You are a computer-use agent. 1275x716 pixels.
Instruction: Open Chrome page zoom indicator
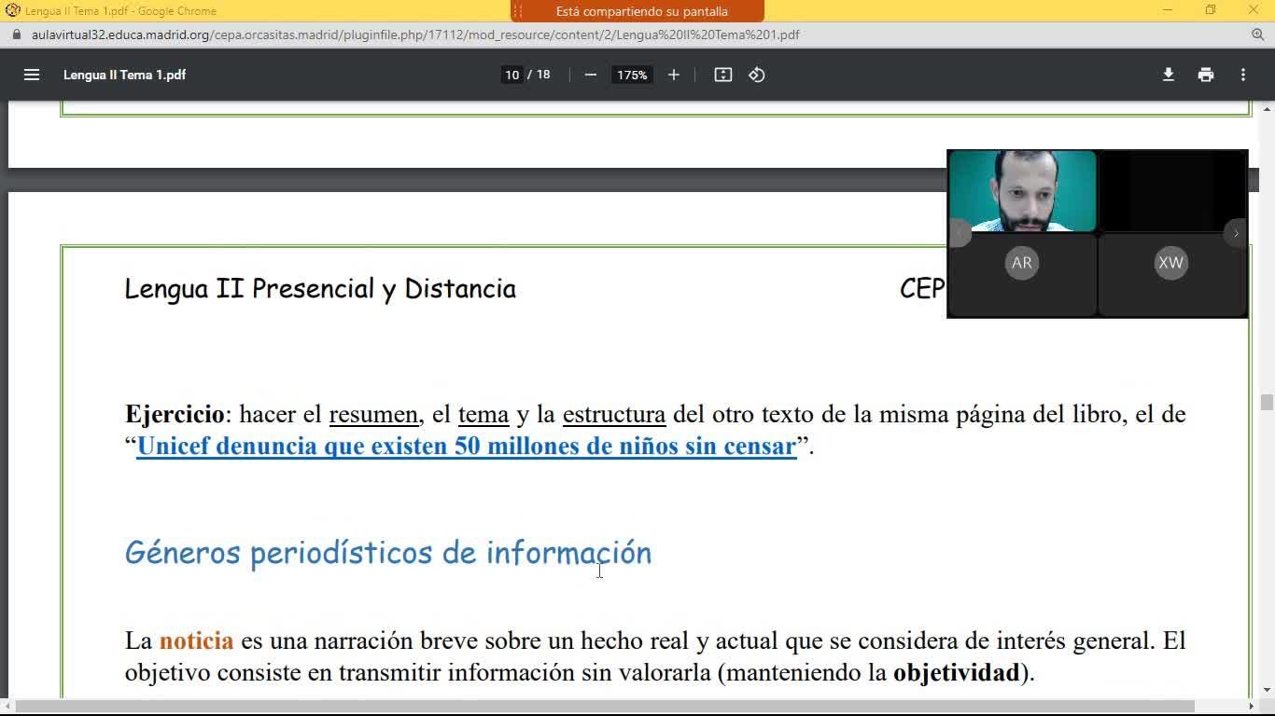1257,34
